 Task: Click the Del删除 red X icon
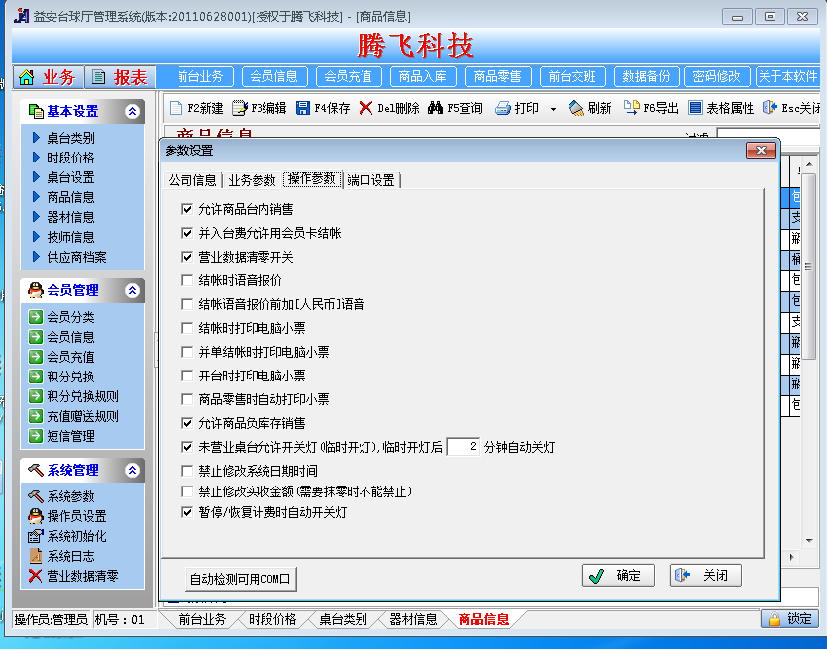click(365, 108)
